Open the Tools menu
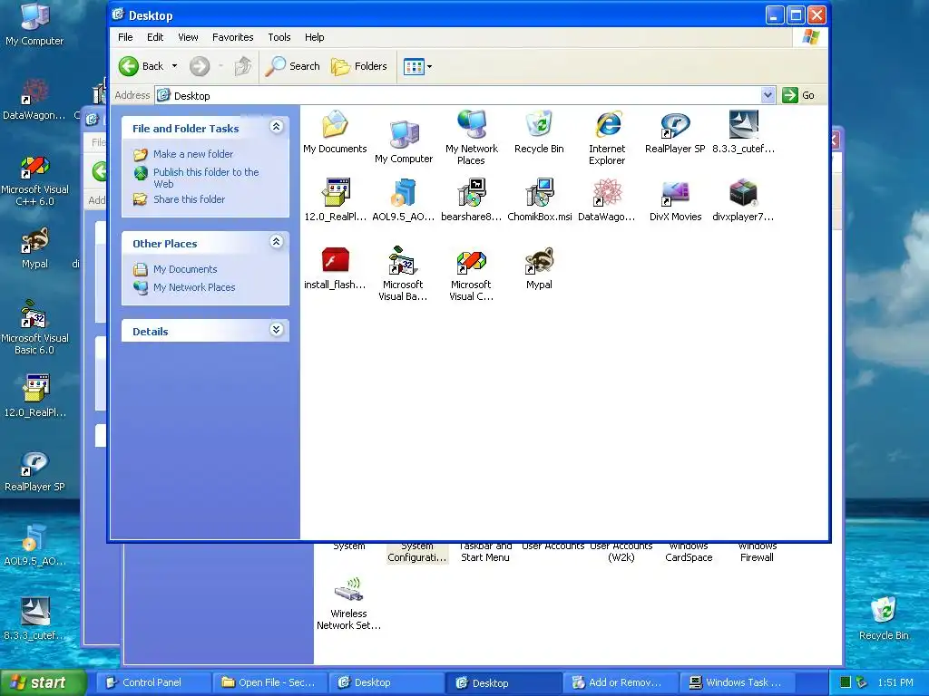Screen dimensions: 929x696 click(x=279, y=37)
